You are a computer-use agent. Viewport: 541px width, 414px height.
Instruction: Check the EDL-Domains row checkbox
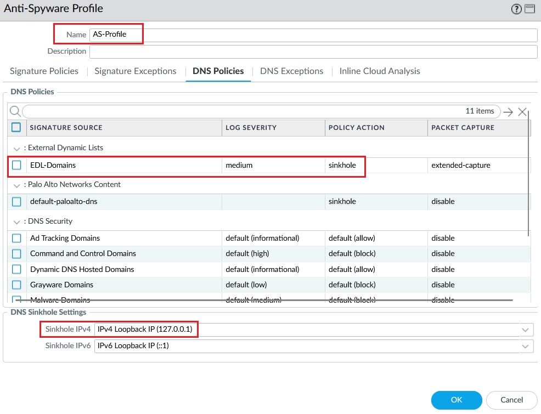[16, 165]
